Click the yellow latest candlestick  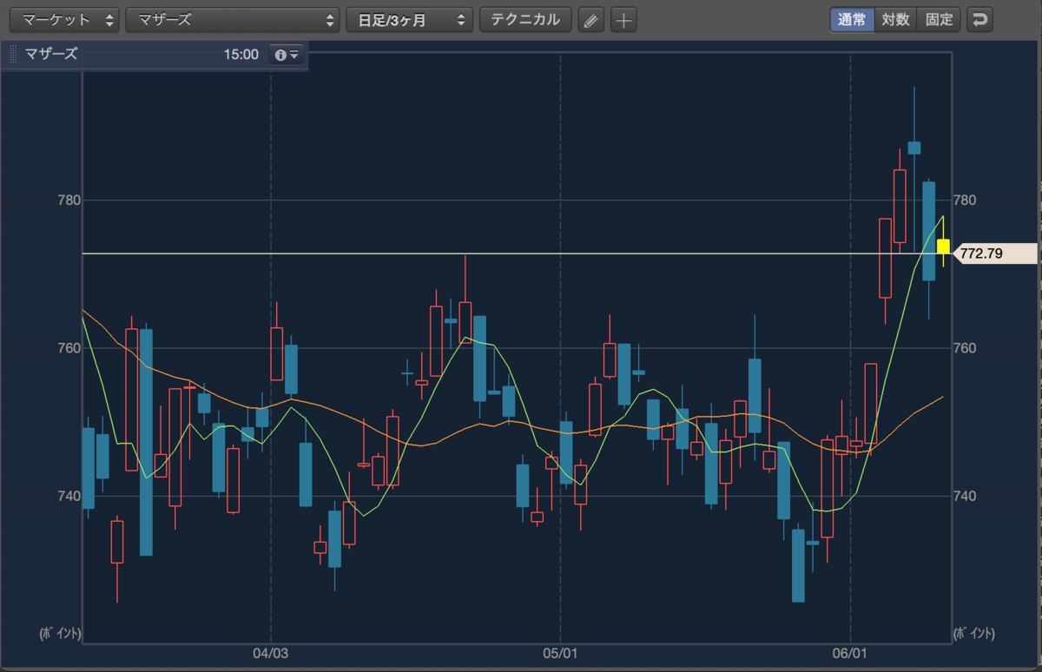click(943, 247)
